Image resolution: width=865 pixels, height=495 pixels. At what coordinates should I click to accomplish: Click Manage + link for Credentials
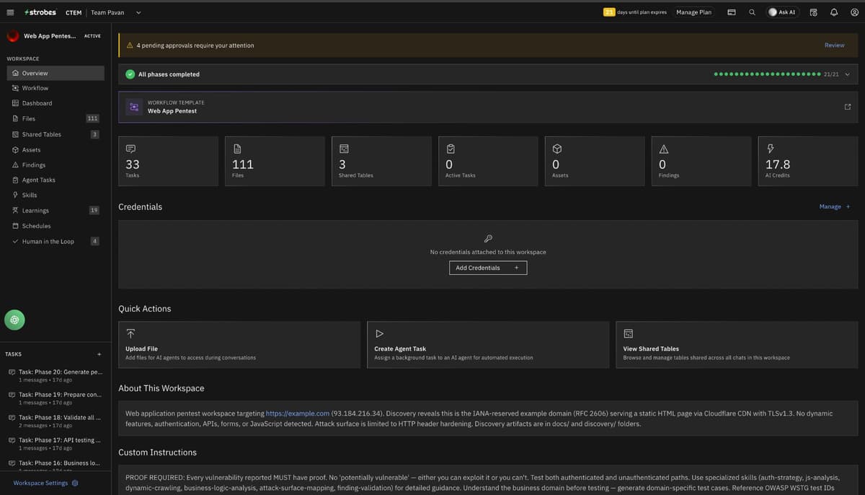[835, 206]
